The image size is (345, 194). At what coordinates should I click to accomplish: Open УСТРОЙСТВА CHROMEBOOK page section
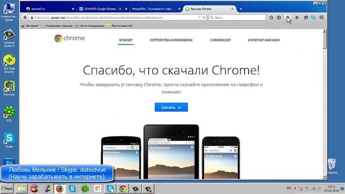pyautogui.click(x=171, y=40)
